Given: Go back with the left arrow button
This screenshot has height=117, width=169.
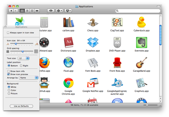Looking at the screenshot, I should [x=11, y=11].
